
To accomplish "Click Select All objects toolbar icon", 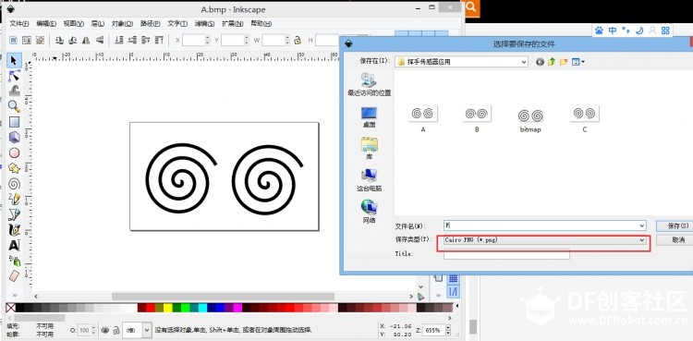I will click(13, 41).
